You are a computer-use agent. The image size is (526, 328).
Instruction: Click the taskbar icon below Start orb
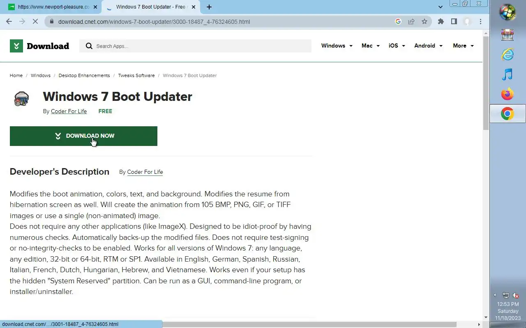click(508, 35)
